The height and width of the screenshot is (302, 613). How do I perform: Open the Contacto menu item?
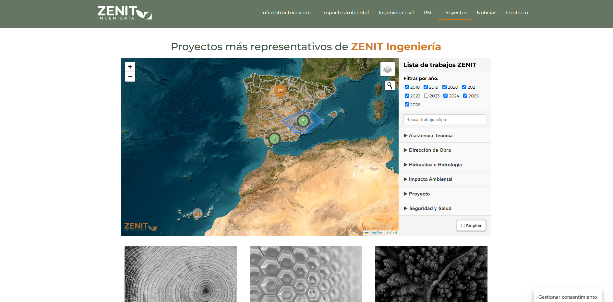pos(517,13)
